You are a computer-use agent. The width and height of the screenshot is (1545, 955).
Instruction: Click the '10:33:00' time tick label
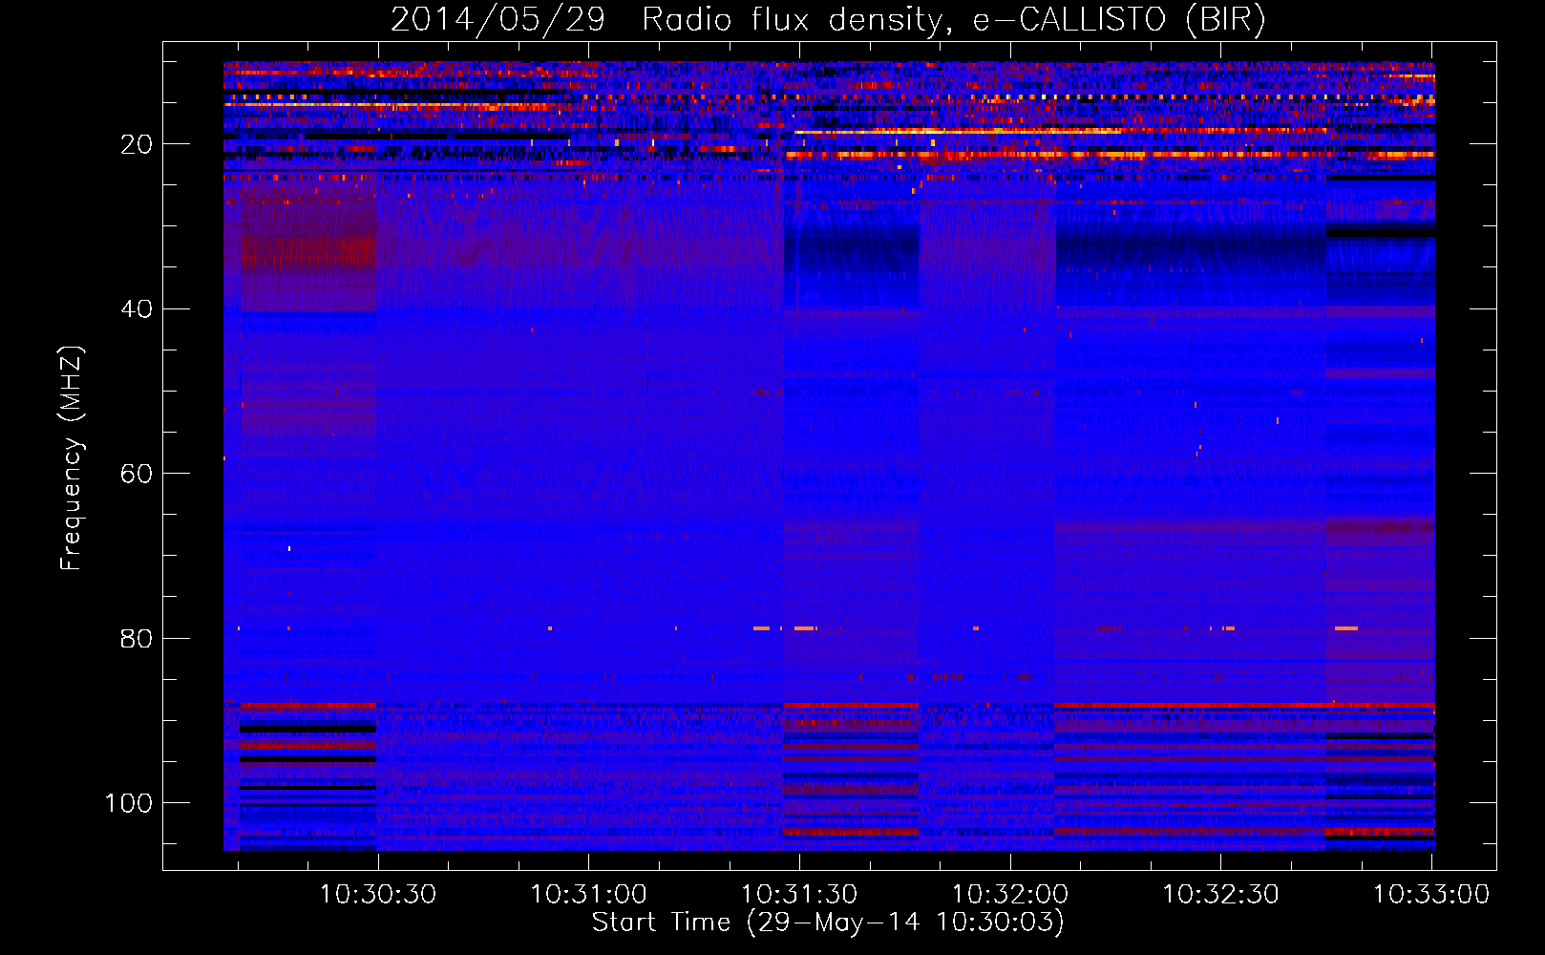[1431, 895]
